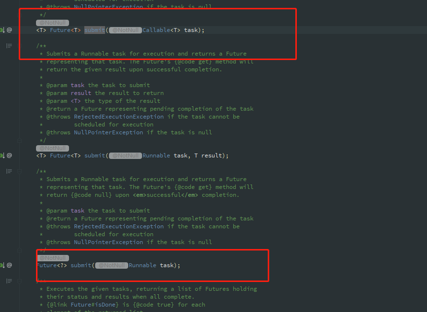This screenshot has height=312, width=427.
Task: Toggle rendered doc view for 'return {@code null}' Javadoc
Action: click(x=9, y=171)
